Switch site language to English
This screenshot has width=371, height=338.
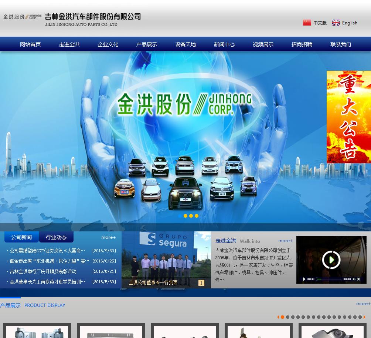(350, 23)
